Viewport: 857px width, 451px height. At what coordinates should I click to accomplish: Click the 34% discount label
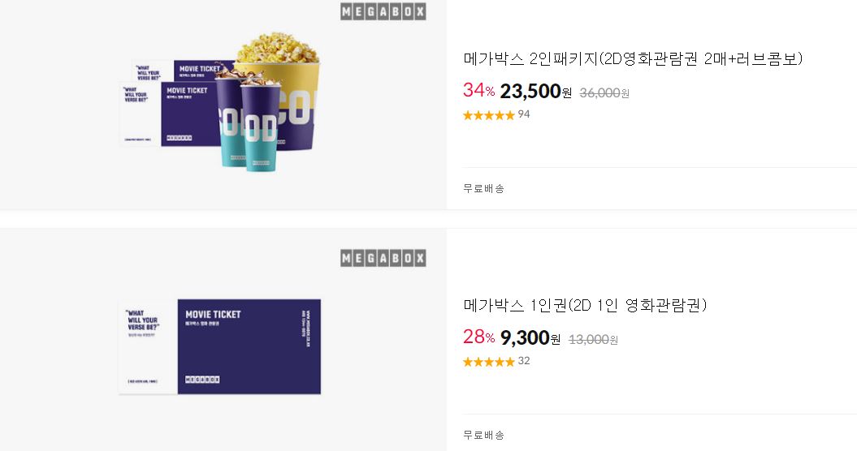(x=478, y=90)
